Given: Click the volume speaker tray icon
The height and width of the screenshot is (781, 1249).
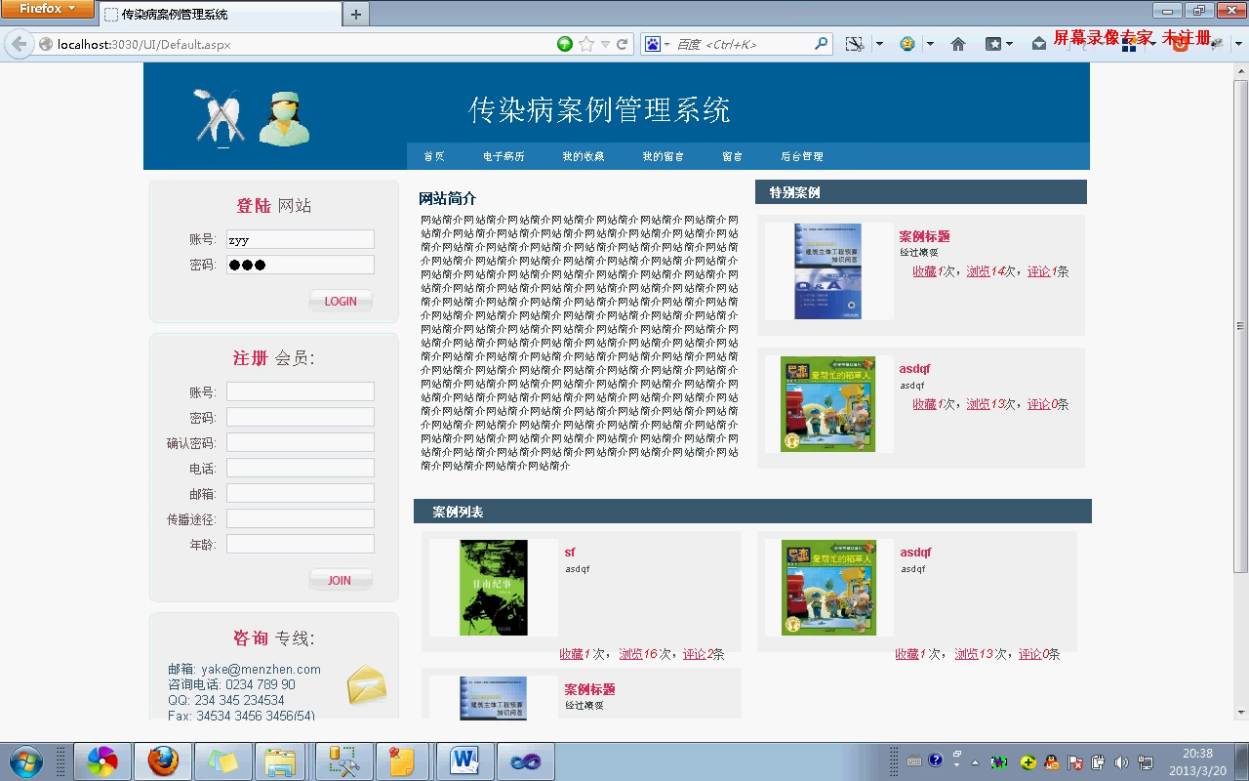Looking at the screenshot, I should point(1121,761).
